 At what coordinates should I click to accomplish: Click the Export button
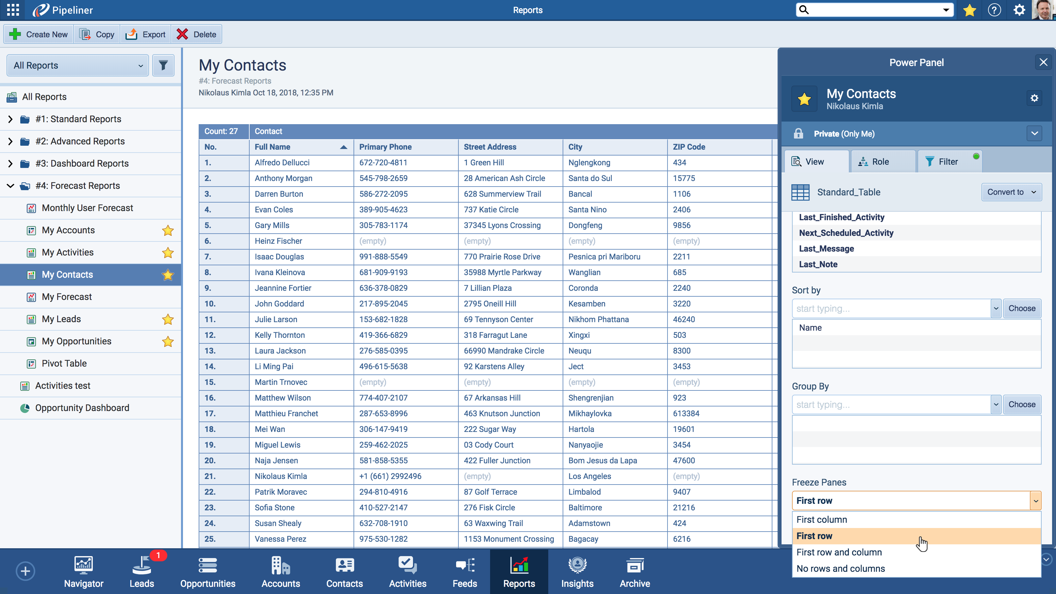click(x=146, y=34)
